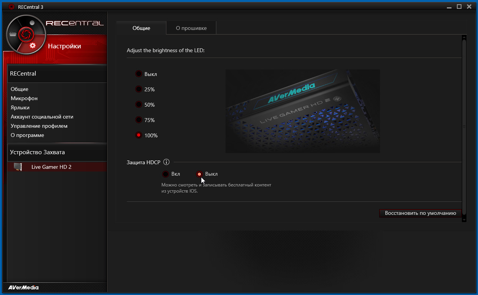
Task: Click the 'Adjust the brightness of the LED:' label
Action: point(166,50)
